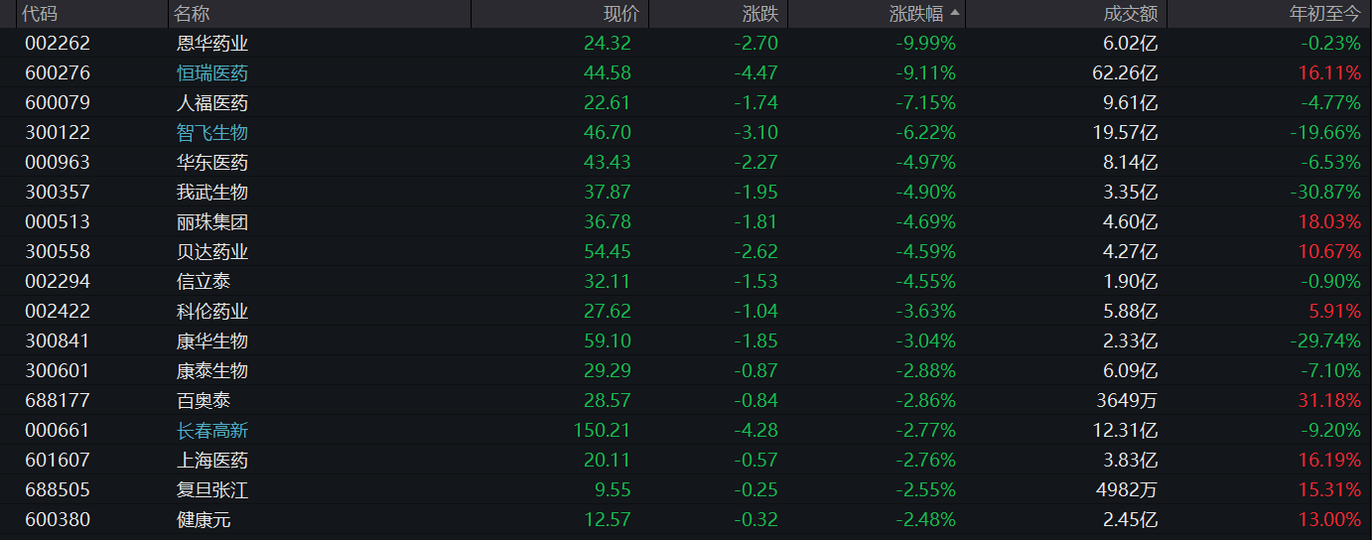Image resolution: width=1372 pixels, height=540 pixels.
Task: Open the 长春高新 stock link
Action: (212, 430)
